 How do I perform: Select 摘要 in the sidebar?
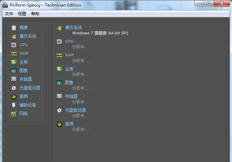(24, 28)
